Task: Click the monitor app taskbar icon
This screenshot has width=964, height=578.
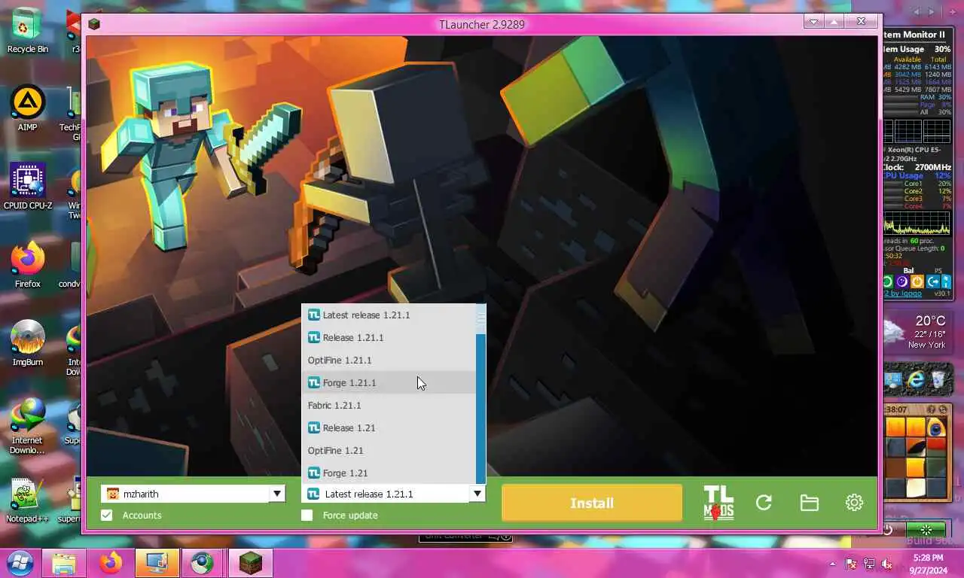Action: pyautogui.click(x=157, y=563)
